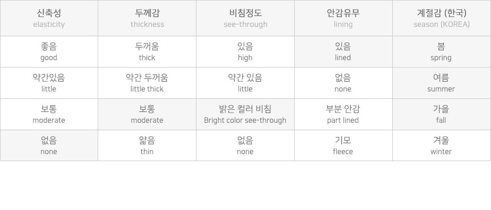The image size is (491, 210).
Task: Click the 'little' elasticity cell
Action: tap(49, 83)
